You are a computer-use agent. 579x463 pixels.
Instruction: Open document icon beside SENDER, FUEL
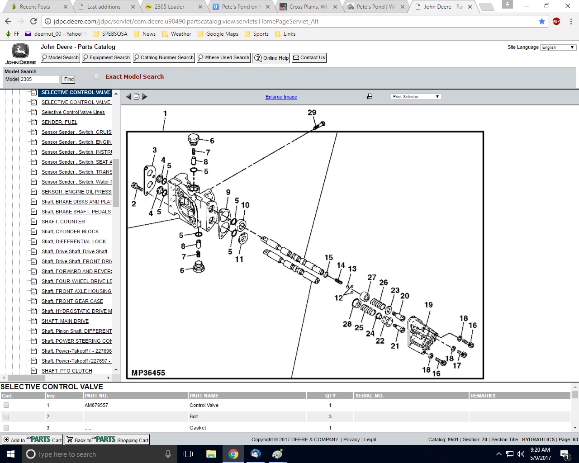click(x=34, y=122)
